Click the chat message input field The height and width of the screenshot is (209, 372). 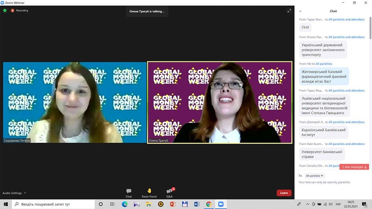point(332,182)
